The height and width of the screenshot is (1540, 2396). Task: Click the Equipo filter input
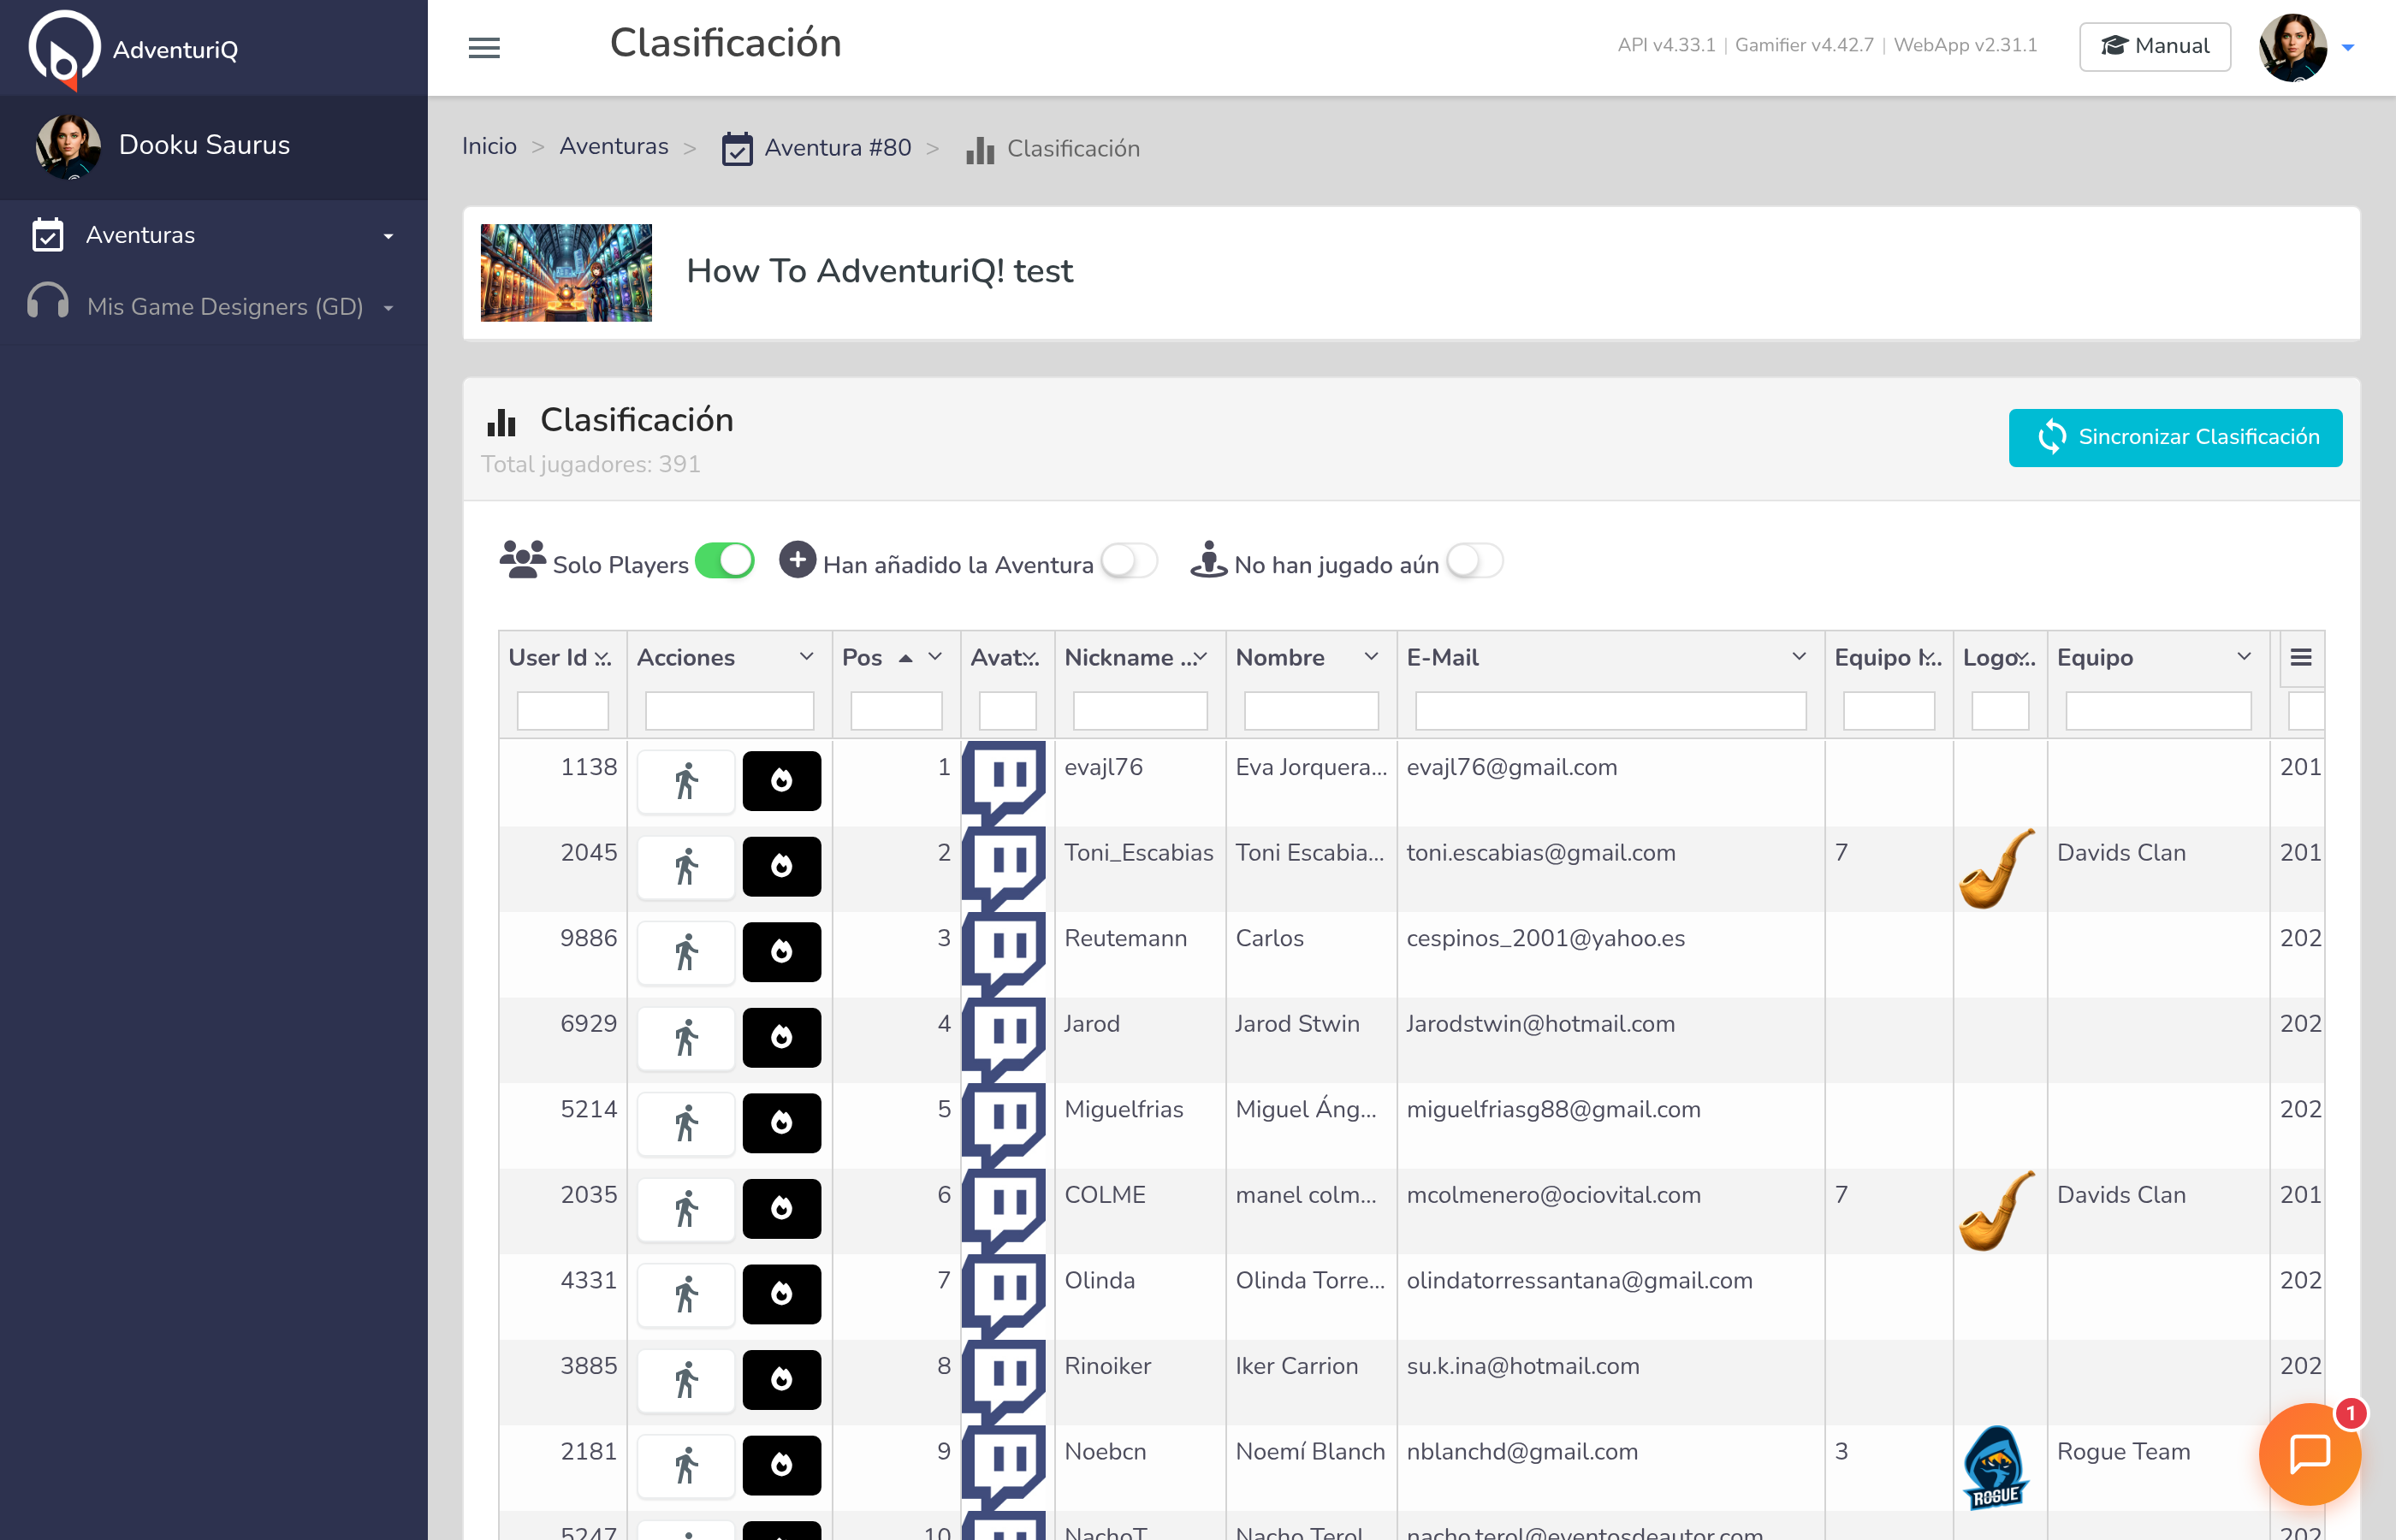pos(2158,711)
